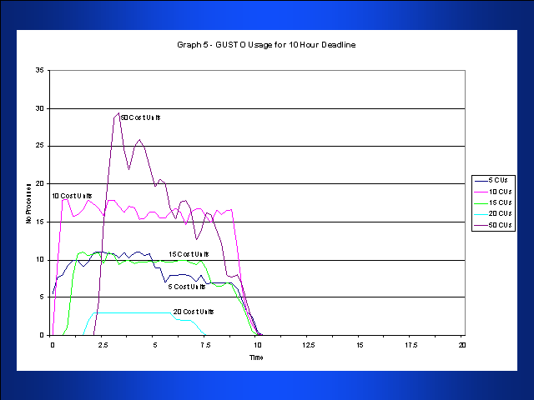Screen dimensions: 534x400
Task: Click the '10 Cost Units' data label
Action: click(72, 196)
